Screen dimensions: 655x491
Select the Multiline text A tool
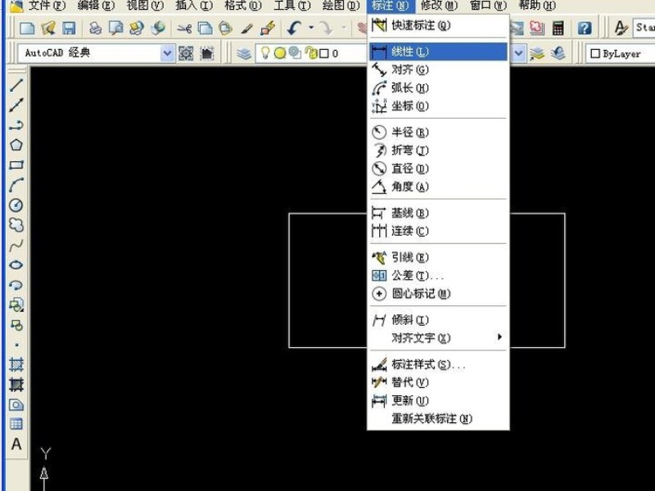click(16, 444)
